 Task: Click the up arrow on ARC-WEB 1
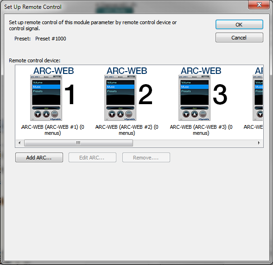click(x=46, y=114)
